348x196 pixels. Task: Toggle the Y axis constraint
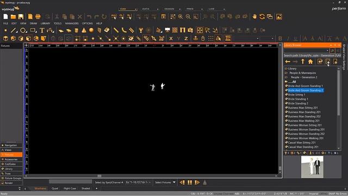click(x=178, y=39)
